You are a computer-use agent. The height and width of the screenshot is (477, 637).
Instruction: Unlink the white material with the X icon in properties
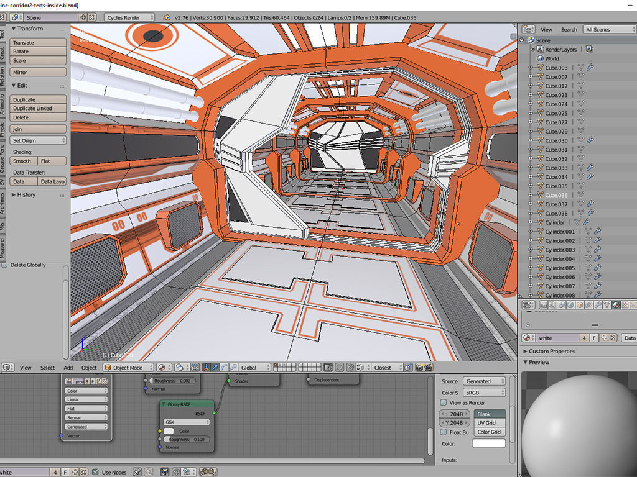[x=613, y=337]
